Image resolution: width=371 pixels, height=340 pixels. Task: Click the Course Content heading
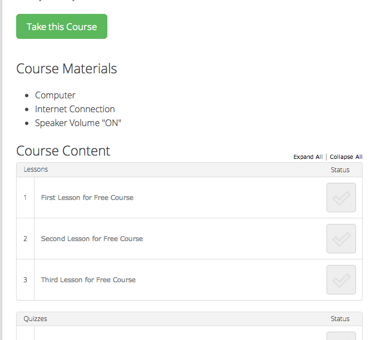(63, 151)
